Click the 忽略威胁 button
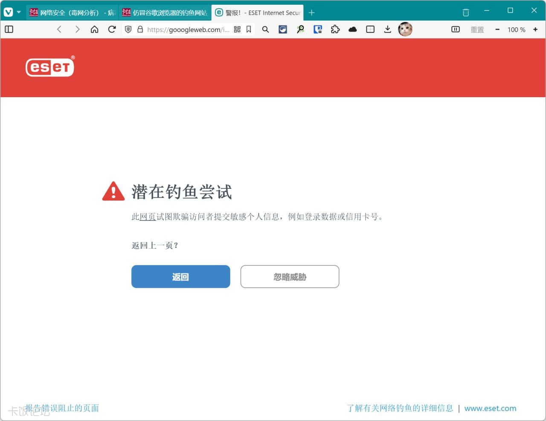 tap(290, 277)
